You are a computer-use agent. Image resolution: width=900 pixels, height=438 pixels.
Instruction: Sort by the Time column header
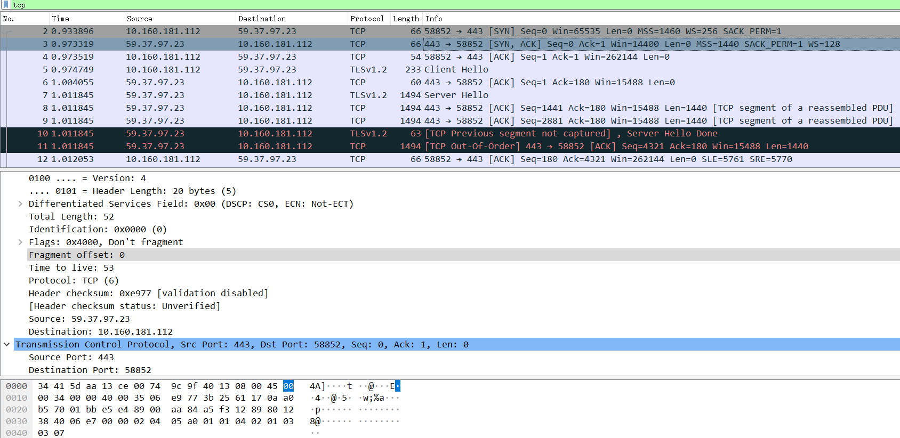(x=86, y=19)
